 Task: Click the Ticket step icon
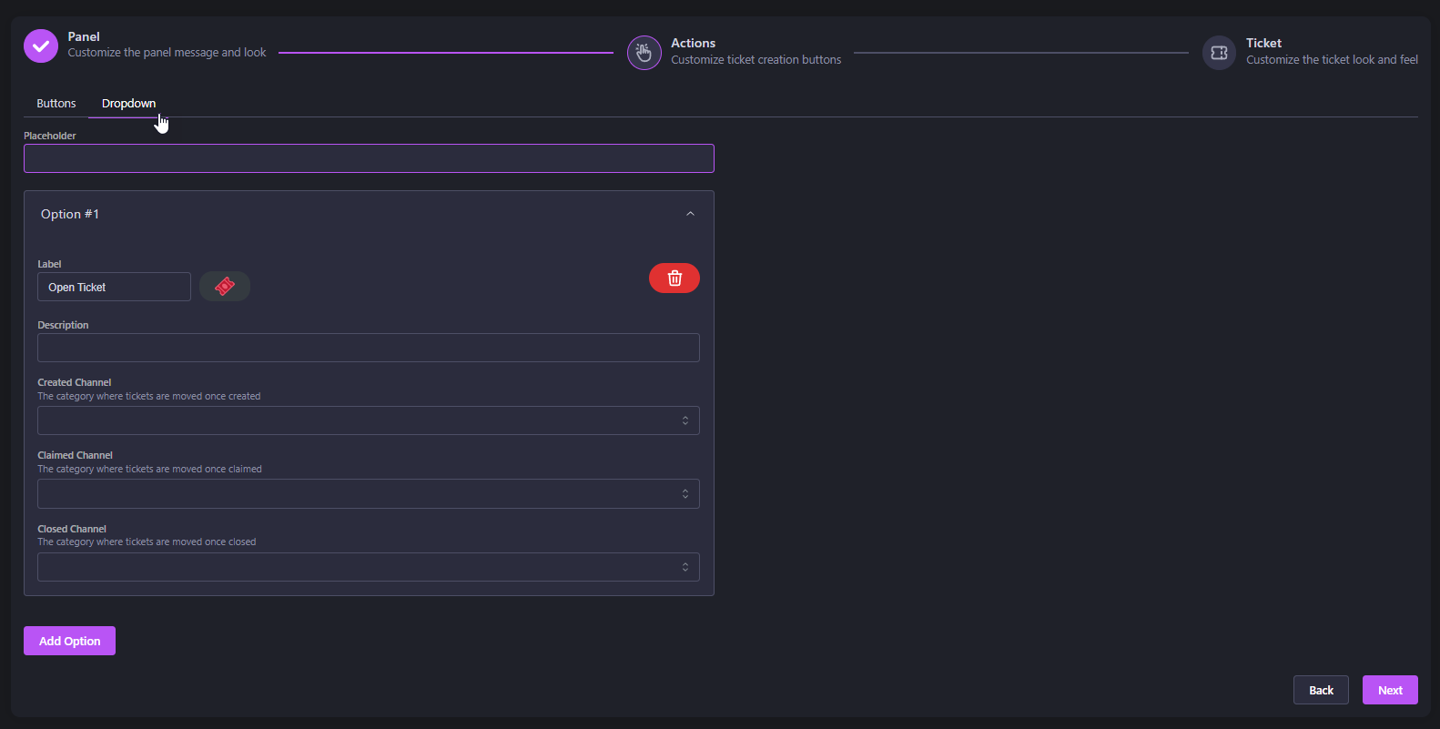coord(1219,53)
